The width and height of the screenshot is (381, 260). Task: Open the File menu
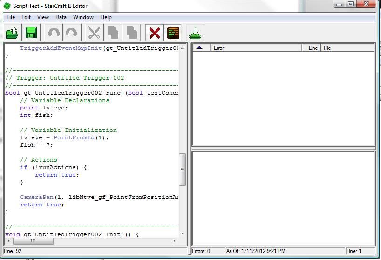[11, 17]
